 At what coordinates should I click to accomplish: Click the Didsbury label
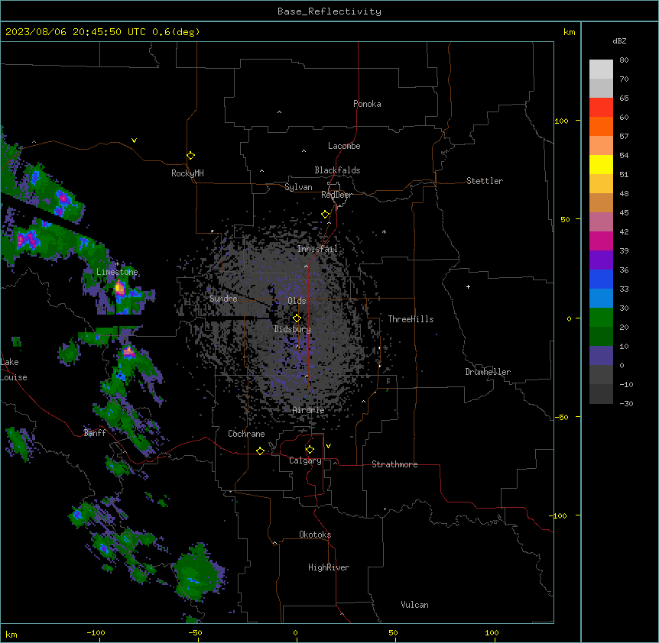click(x=292, y=329)
